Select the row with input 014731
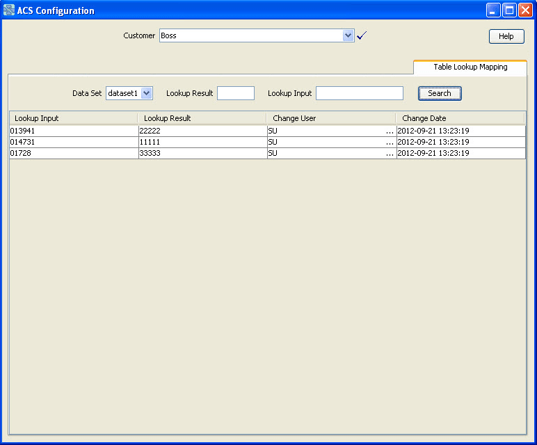The width and height of the screenshot is (537, 445). [x=268, y=142]
